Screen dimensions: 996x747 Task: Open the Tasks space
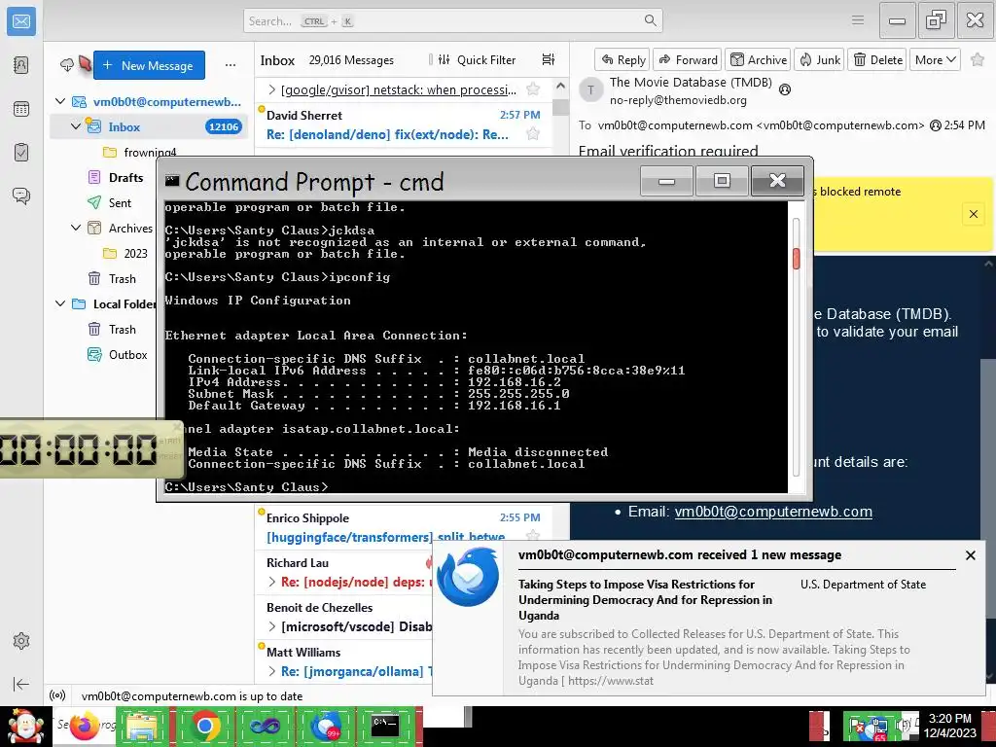[21, 153]
